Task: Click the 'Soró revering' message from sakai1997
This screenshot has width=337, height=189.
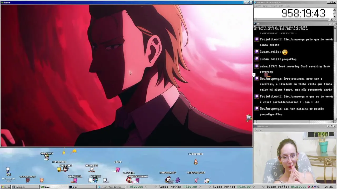Action: pyautogui.click(x=295, y=69)
